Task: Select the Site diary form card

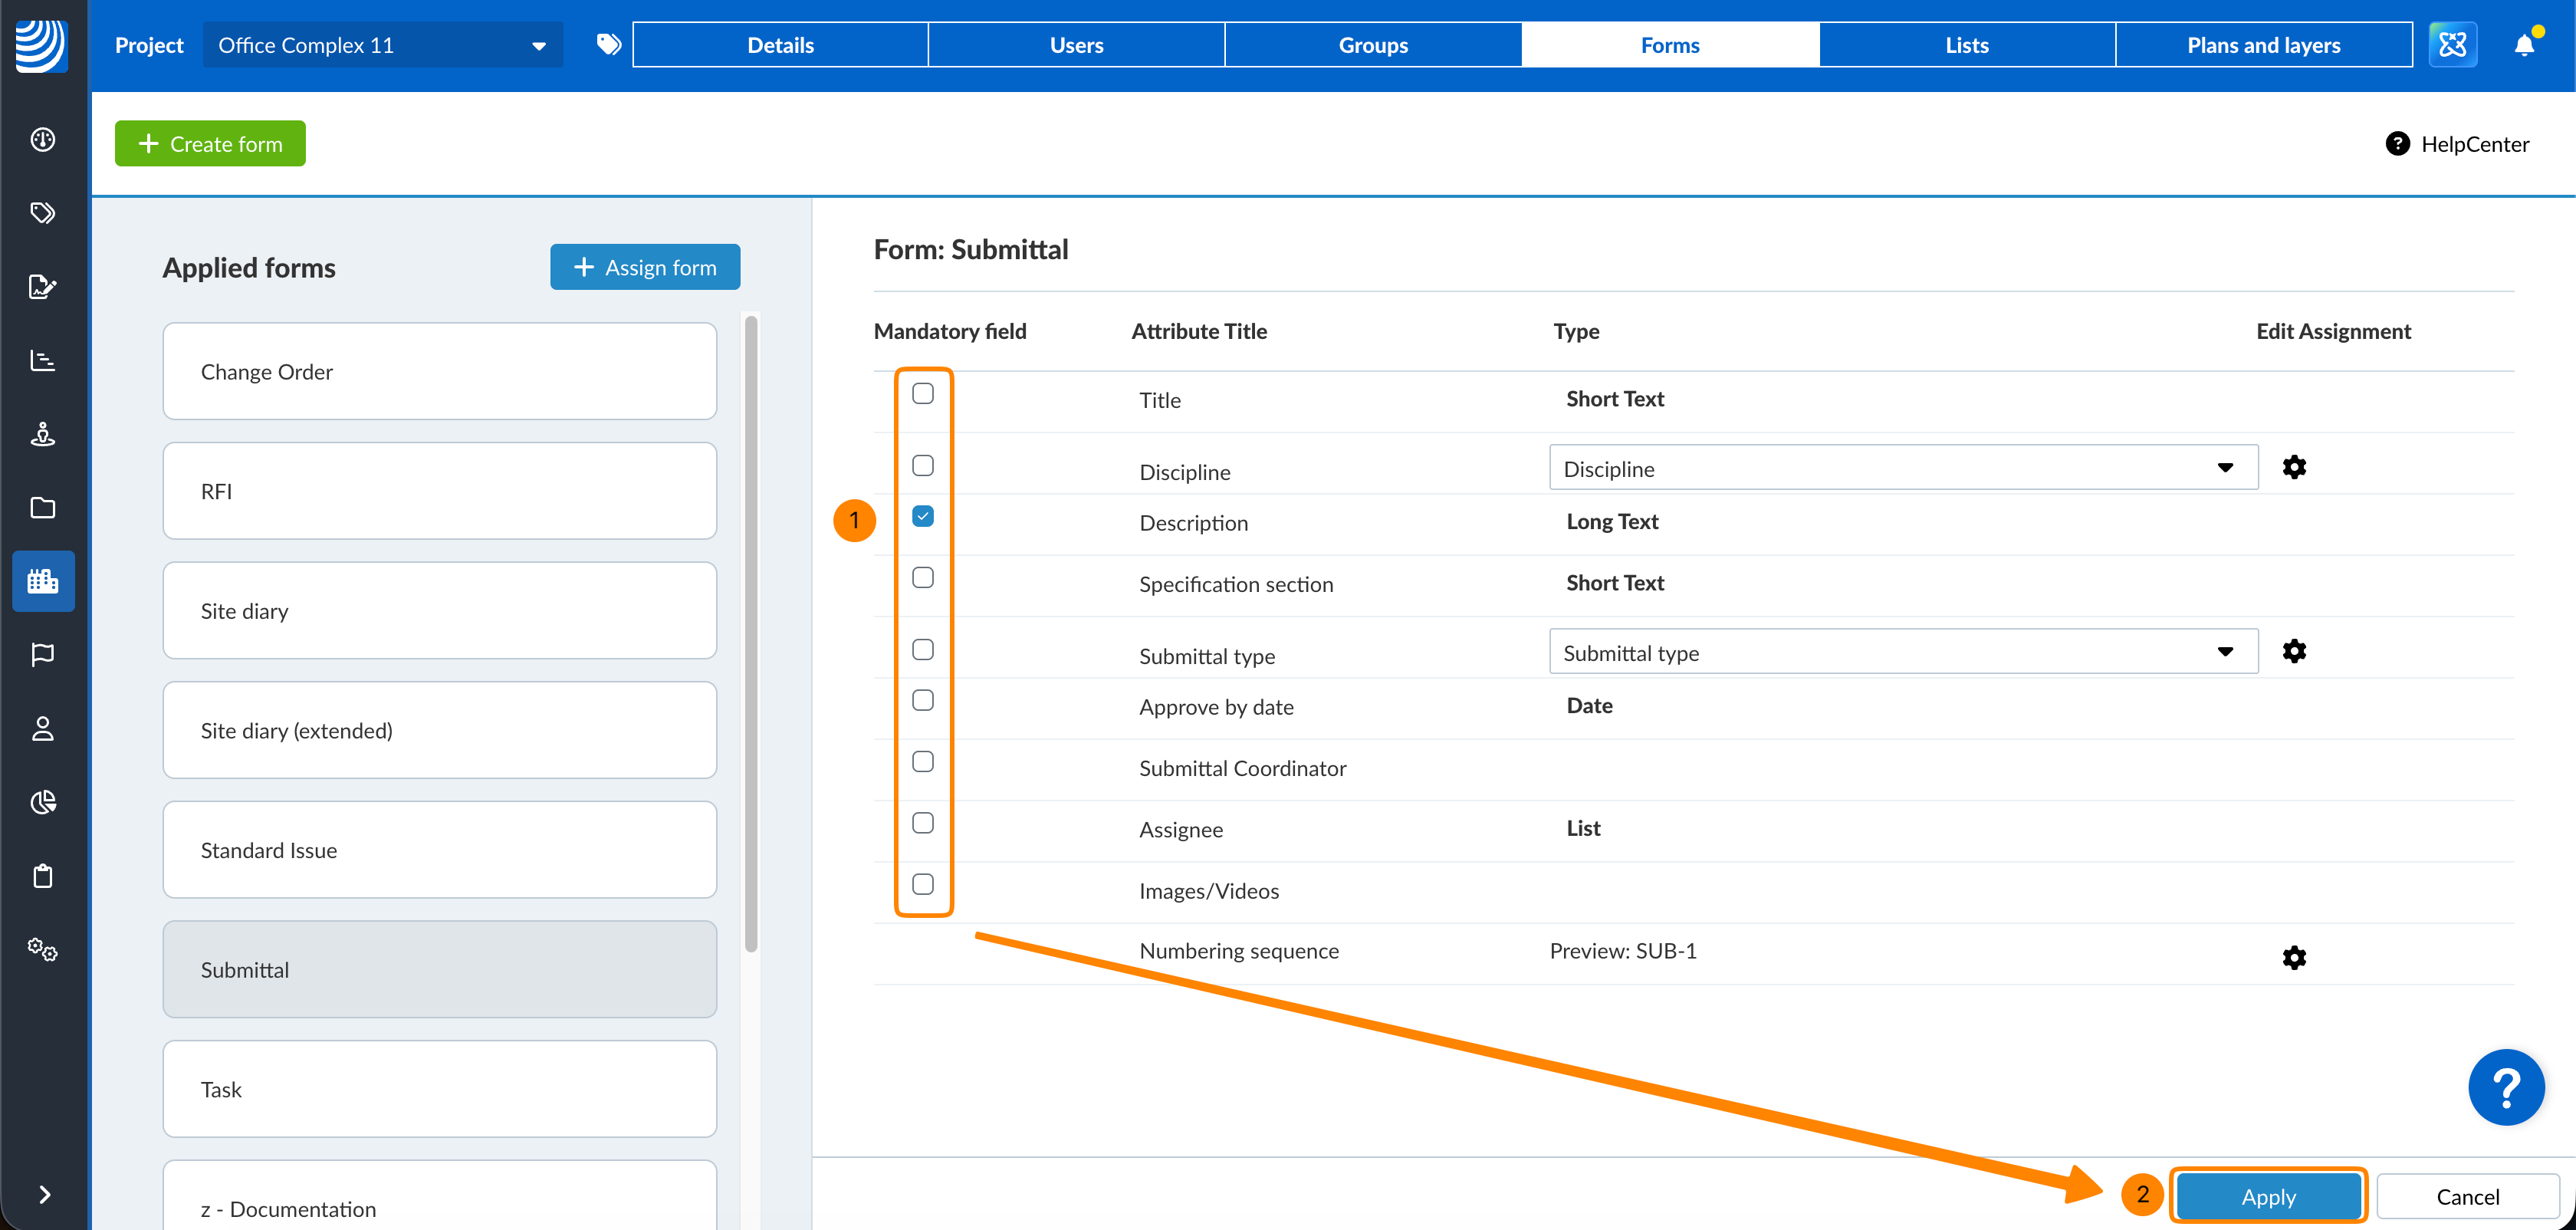Action: [x=439, y=611]
